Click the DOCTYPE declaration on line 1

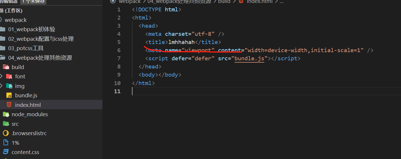157,10
